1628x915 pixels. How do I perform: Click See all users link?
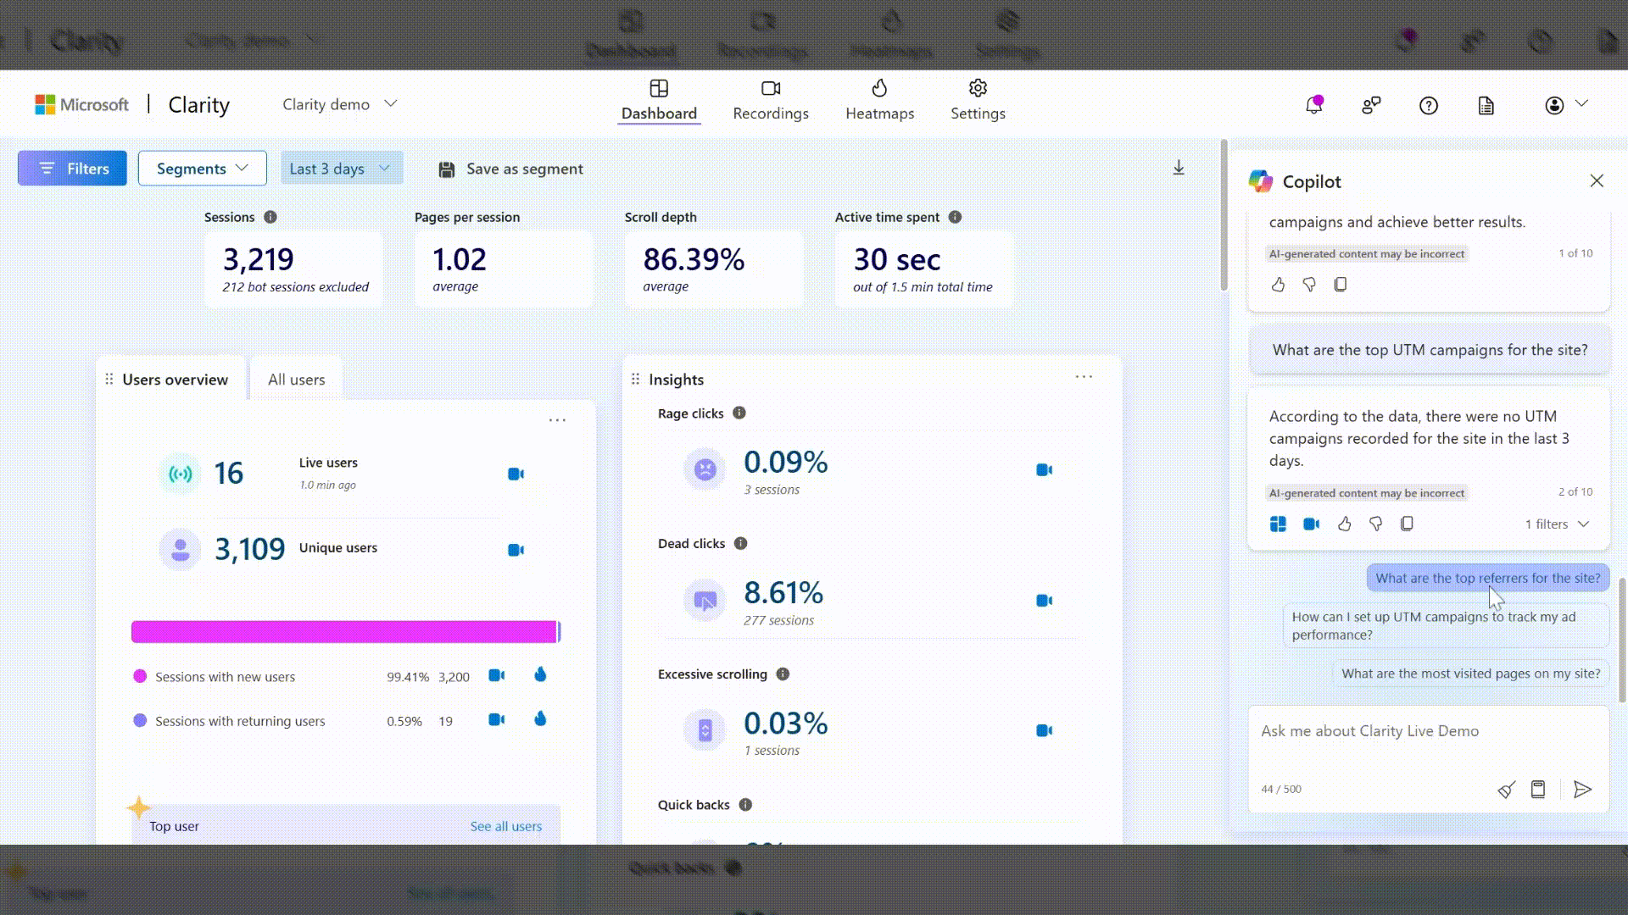(x=505, y=826)
